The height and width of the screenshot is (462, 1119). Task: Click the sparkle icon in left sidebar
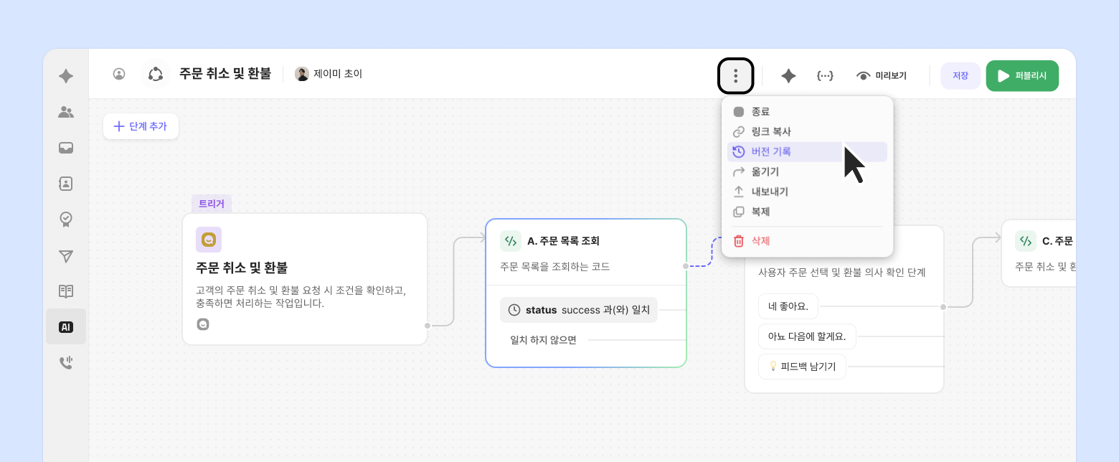click(x=66, y=76)
